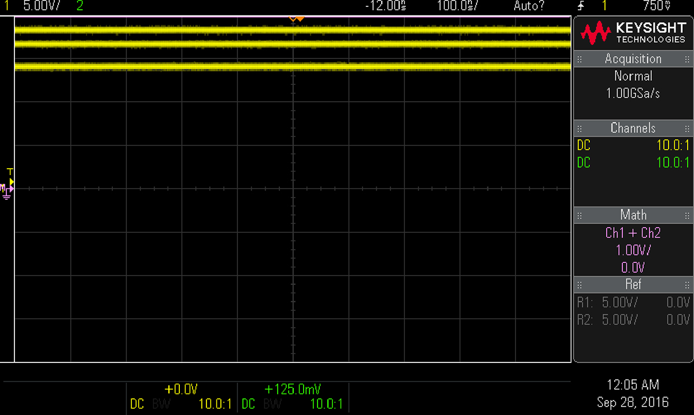694x415 pixels.
Task: Select channel 1 label in top bar
Action: point(7,6)
